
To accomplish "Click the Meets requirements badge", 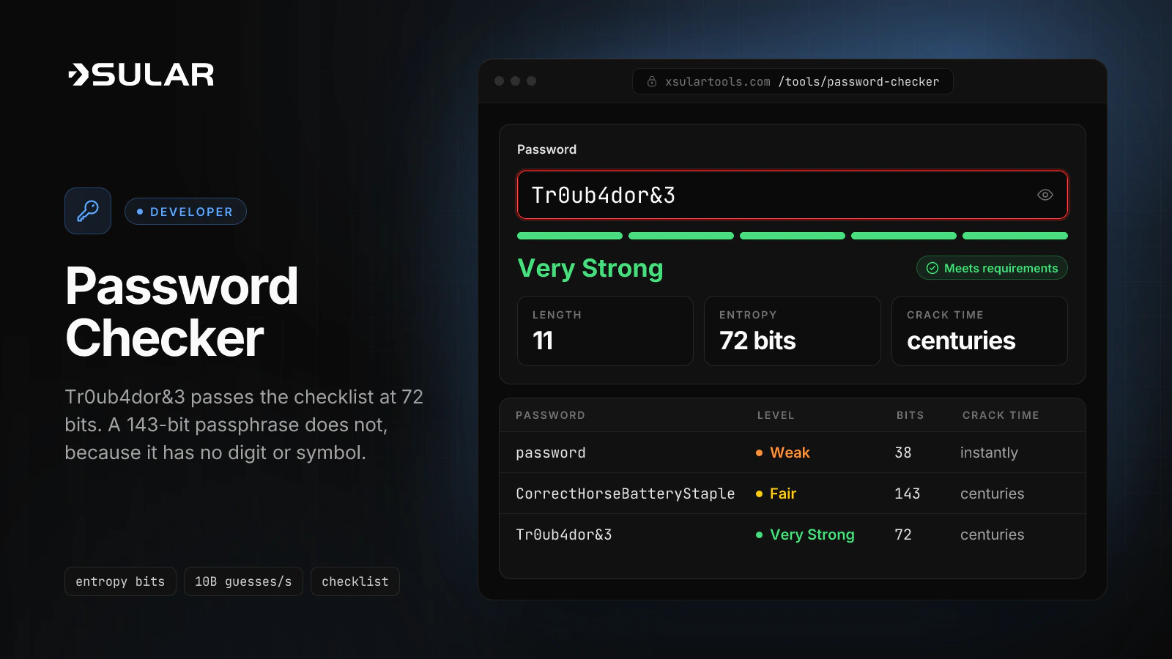I will (x=992, y=268).
